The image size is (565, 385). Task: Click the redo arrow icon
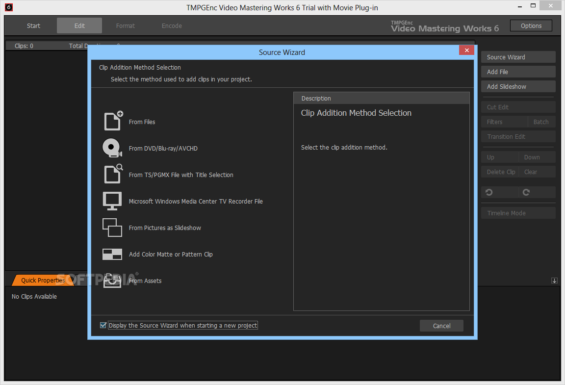(526, 192)
